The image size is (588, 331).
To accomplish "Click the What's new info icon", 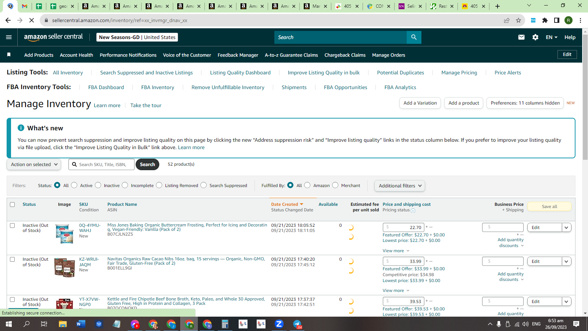I will (21, 128).
